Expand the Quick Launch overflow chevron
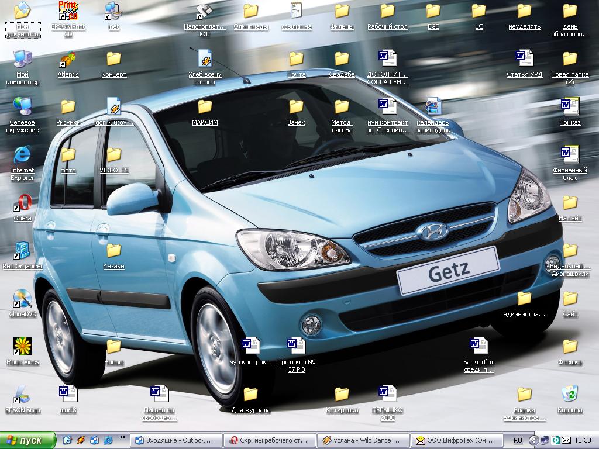The height and width of the screenshot is (449, 599). 123,437
